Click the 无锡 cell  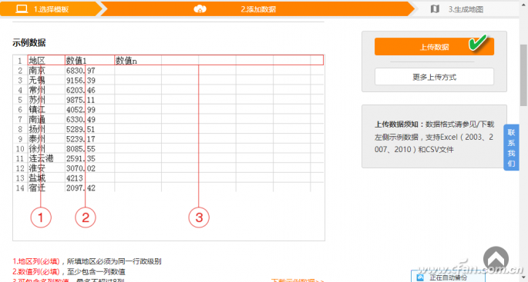[46, 80]
